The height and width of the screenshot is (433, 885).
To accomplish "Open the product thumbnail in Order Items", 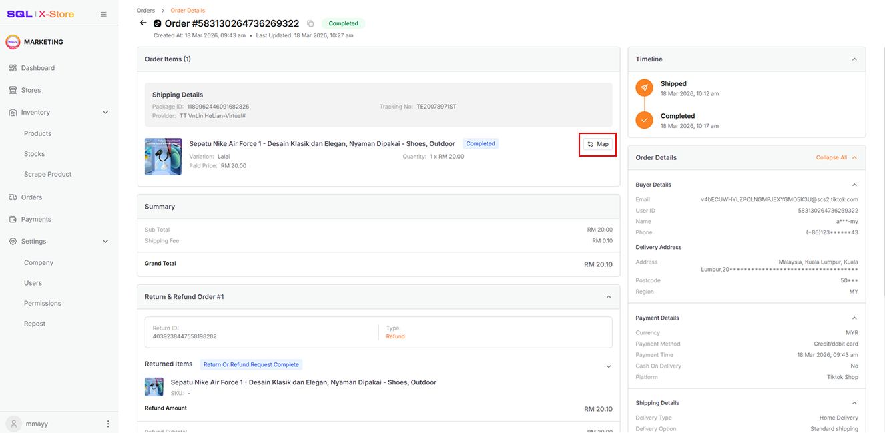I will pos(163,157).
